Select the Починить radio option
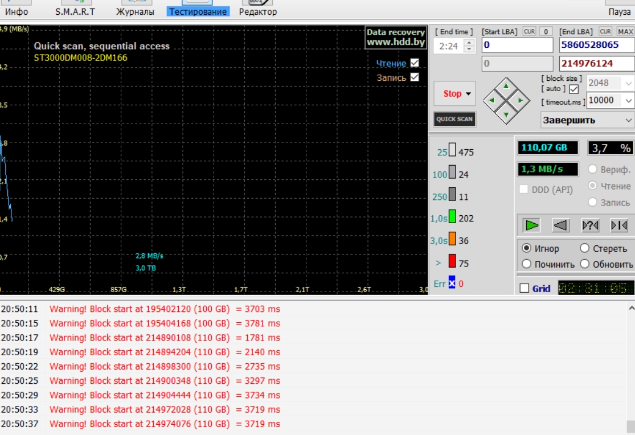This screenshot has height=435, width=635. click(526, 264)
